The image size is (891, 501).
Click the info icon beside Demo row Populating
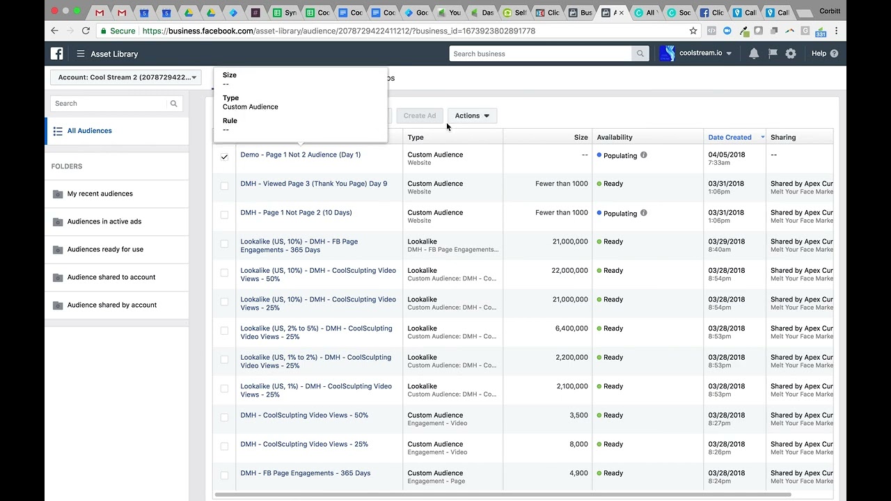click(644, 155)
